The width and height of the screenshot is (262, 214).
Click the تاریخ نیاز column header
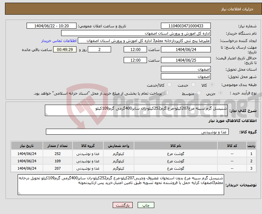pos(27,146)
